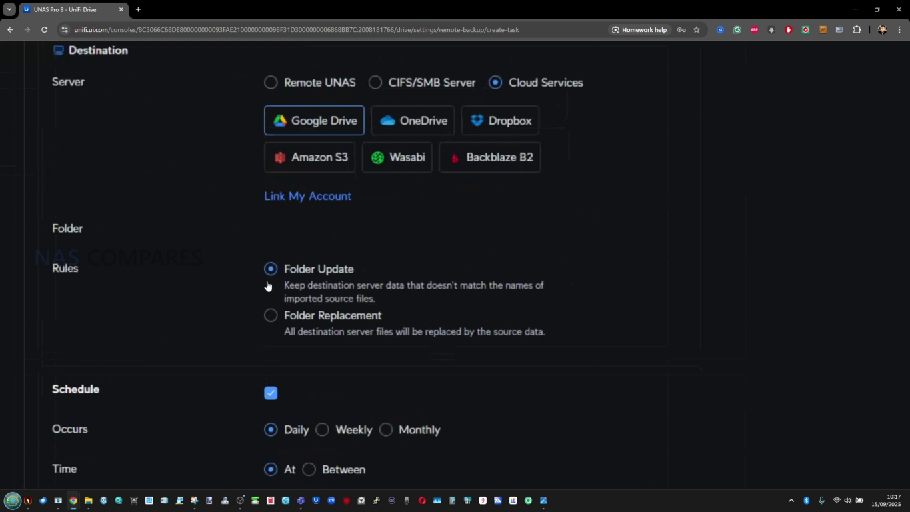Click the site information icon in address bar
This screenshot has height=512, width=910.
click(x=65, y=30)
